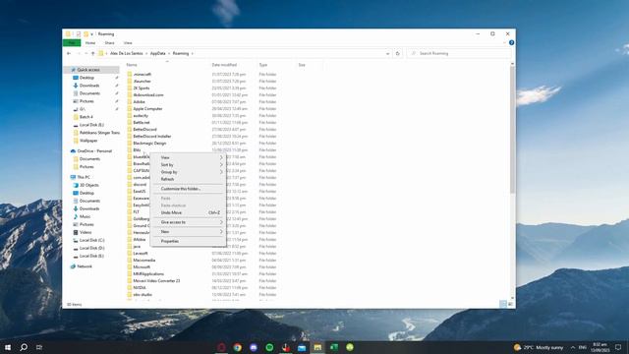Open the notification center icon
The height and width of the screenshot is (354, 629).
pyautogui.click(x=618, y=347)
